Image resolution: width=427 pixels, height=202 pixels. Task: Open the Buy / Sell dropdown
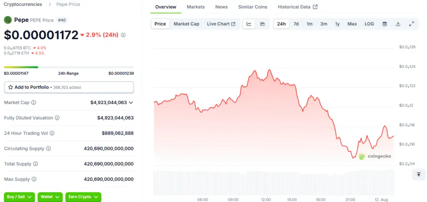[19, 197]
